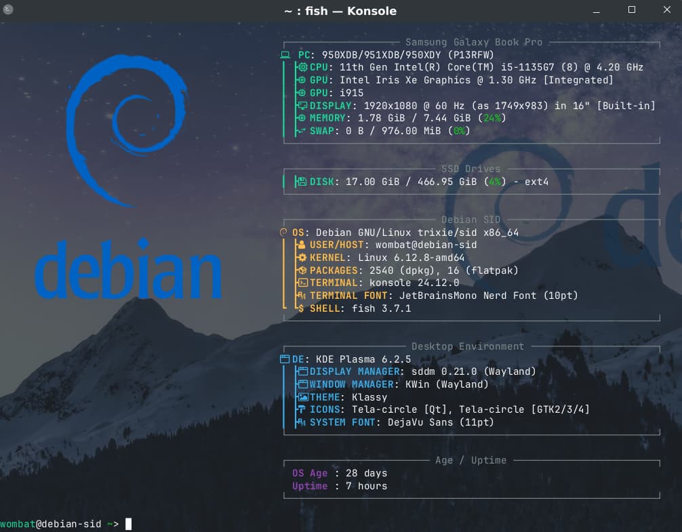Click the text 'KDE Plasma 6.2.5'
The height and width of the screenshot is (532, 682).
363,359
